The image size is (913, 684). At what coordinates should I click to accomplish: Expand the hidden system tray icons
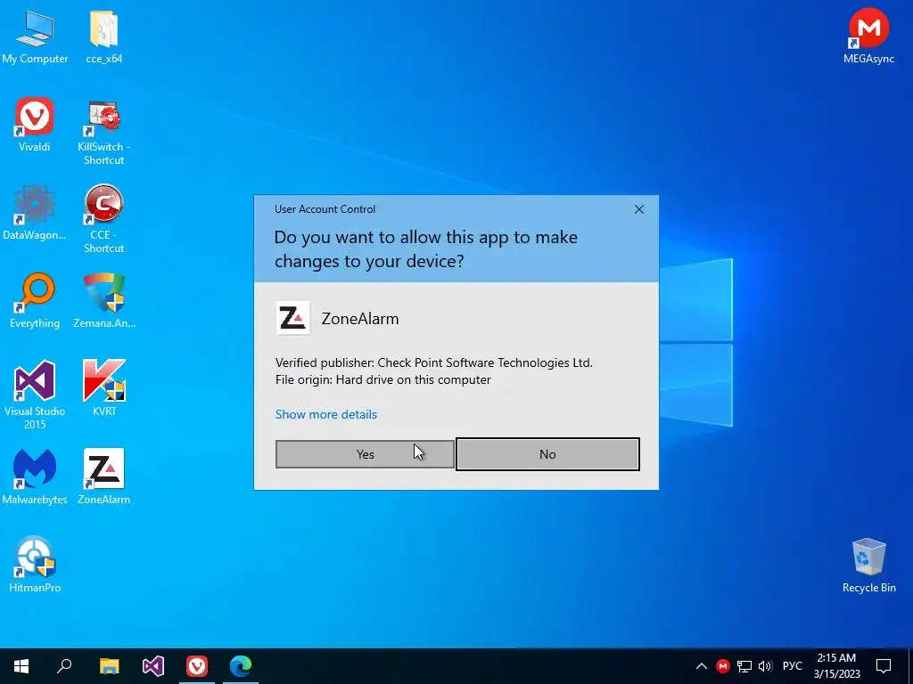click(x=702, y=666)
